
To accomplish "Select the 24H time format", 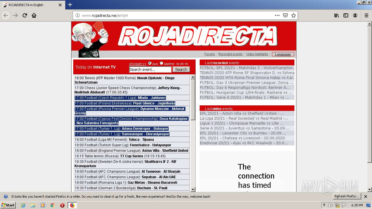I will [150, 63].
